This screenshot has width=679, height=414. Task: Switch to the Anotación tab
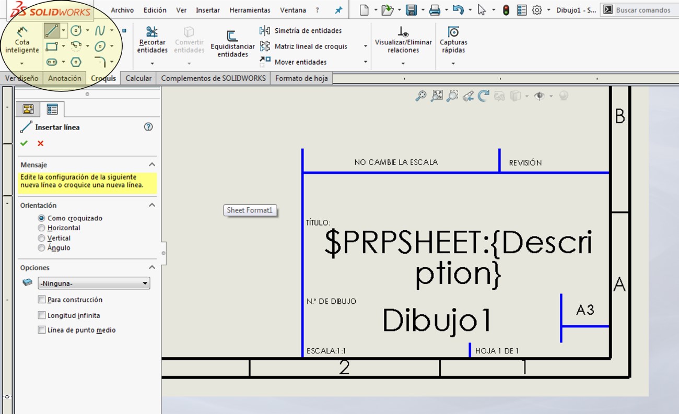(x=65, y=78)
